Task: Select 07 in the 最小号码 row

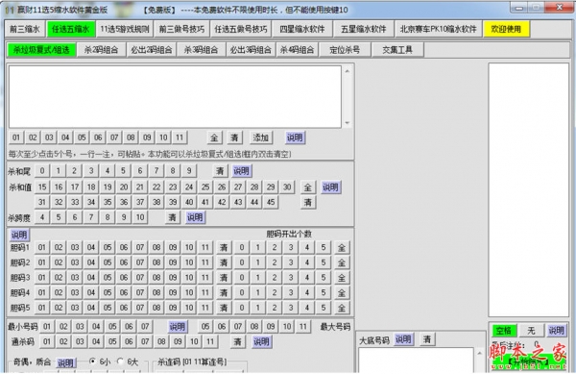Action: (145, 327)
